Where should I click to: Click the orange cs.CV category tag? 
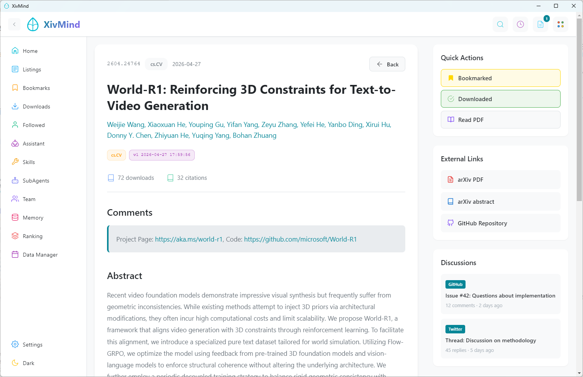coord(116,155)
